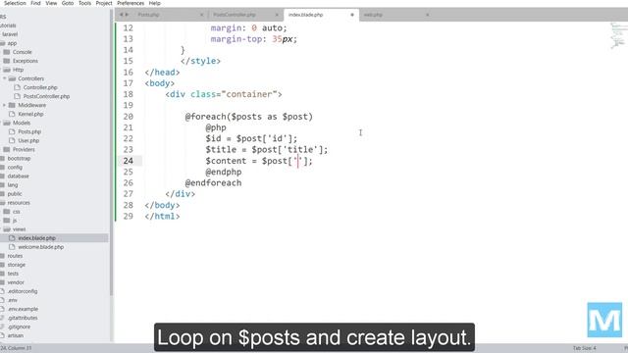628x353 pixels.
Task: Switch to the PostsController.php tab
Action: coord(235,15)
